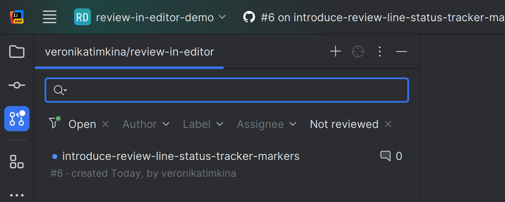
Task: Clear the Not reviewed filter
Action: (388, 124)
